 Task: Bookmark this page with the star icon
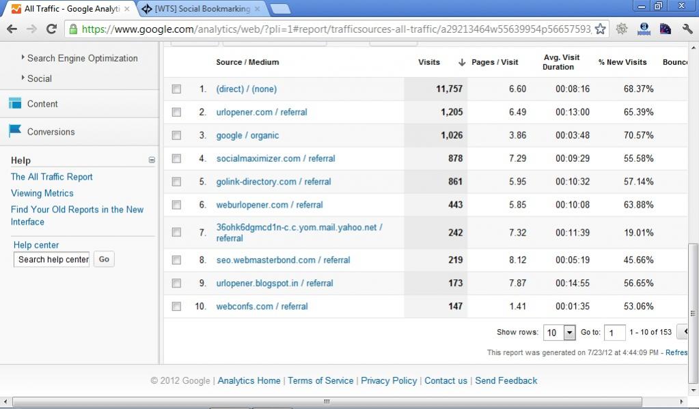[x=601, y=29]
